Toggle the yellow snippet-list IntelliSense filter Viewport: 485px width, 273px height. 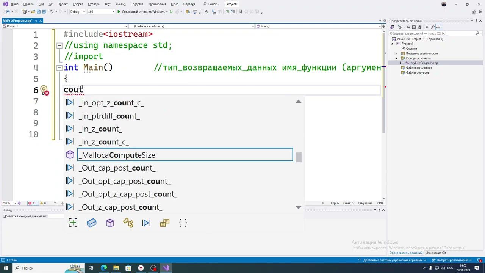tap(164, 223)
